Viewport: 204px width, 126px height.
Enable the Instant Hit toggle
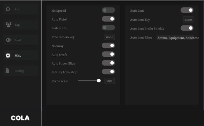point(108,28)
